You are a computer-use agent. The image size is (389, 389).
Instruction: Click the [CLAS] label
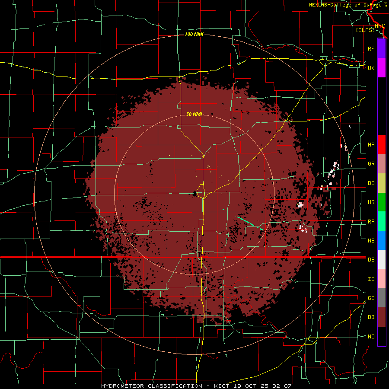tap(365, 30)
